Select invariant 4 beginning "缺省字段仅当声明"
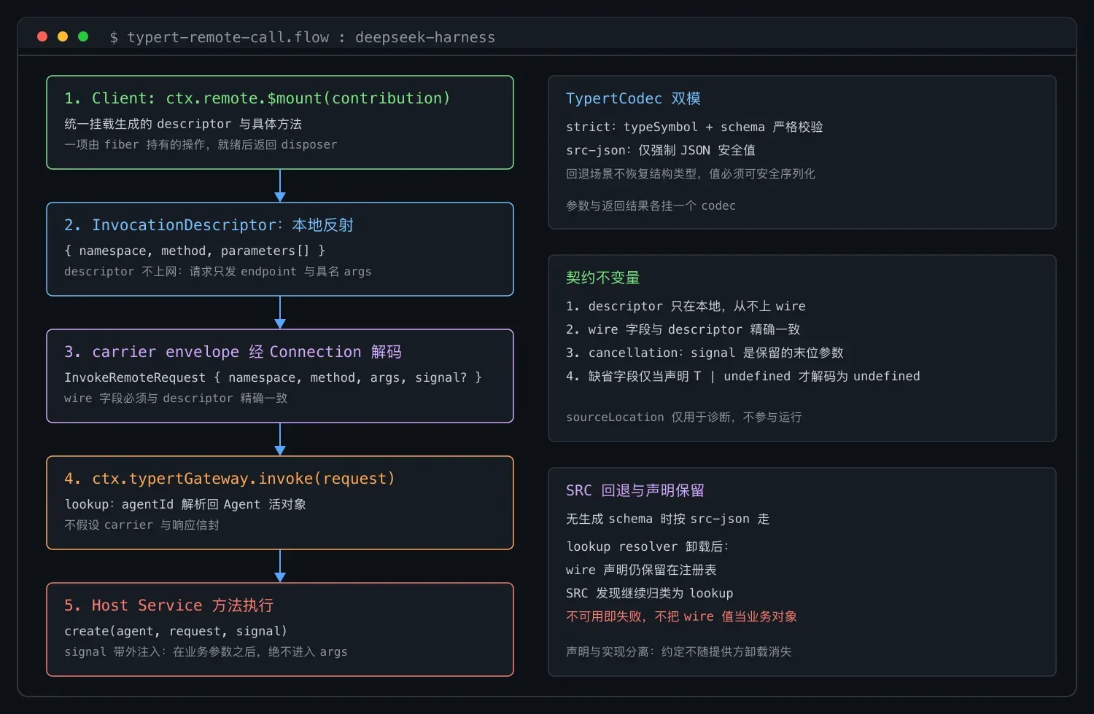Image resolution: width=1094 pixels, height=714 pixels. [743, 376]
